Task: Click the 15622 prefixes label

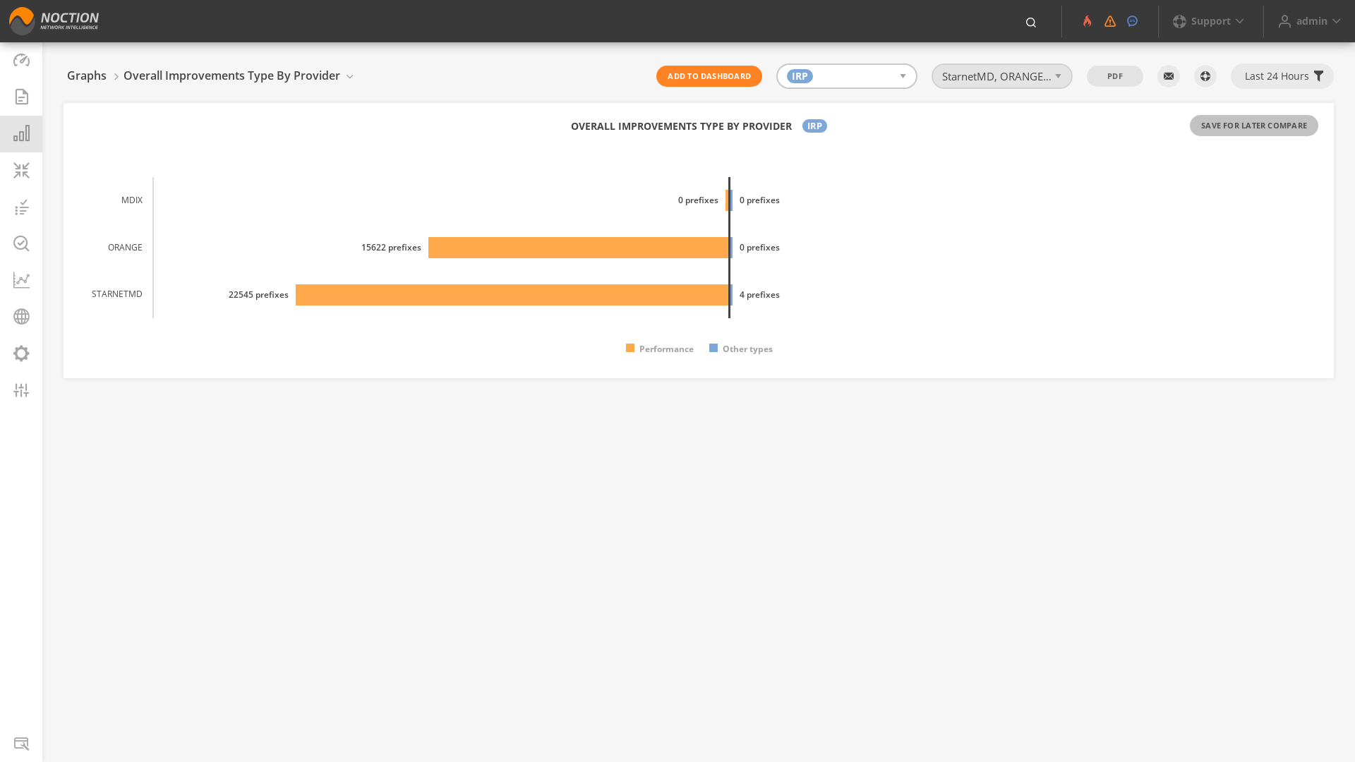Action: [x=391, y=248]
